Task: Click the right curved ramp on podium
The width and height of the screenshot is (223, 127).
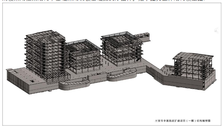Action: (121, 75)
